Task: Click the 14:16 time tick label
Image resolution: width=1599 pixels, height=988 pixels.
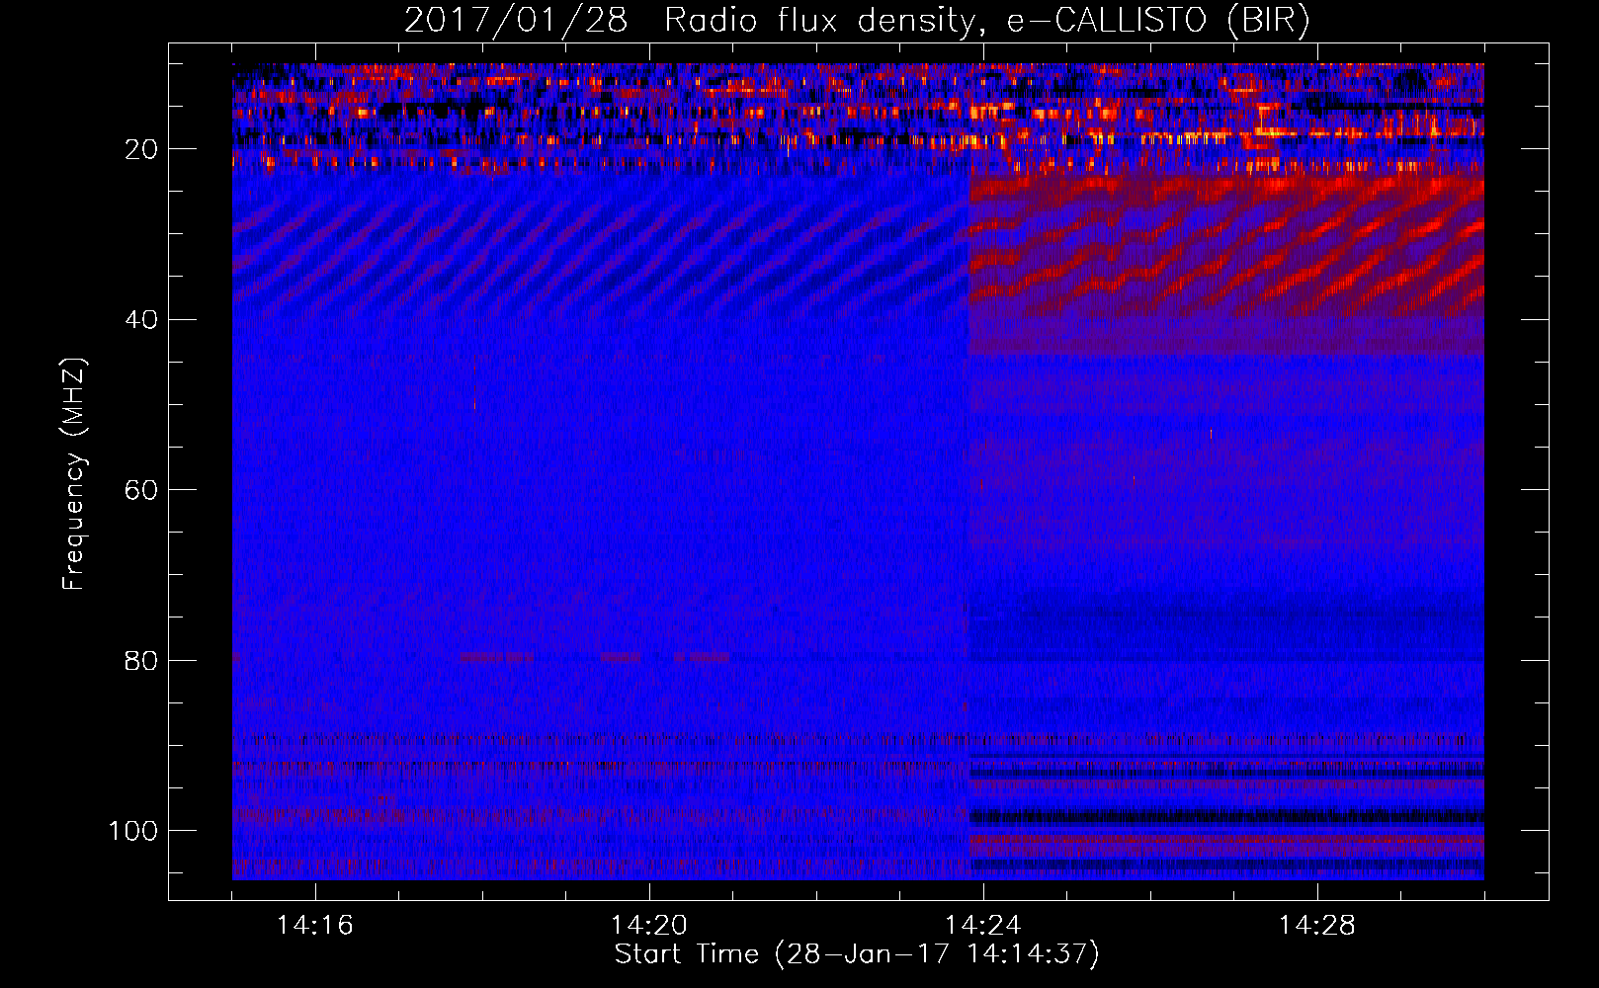Action: (x=315, y=926)
